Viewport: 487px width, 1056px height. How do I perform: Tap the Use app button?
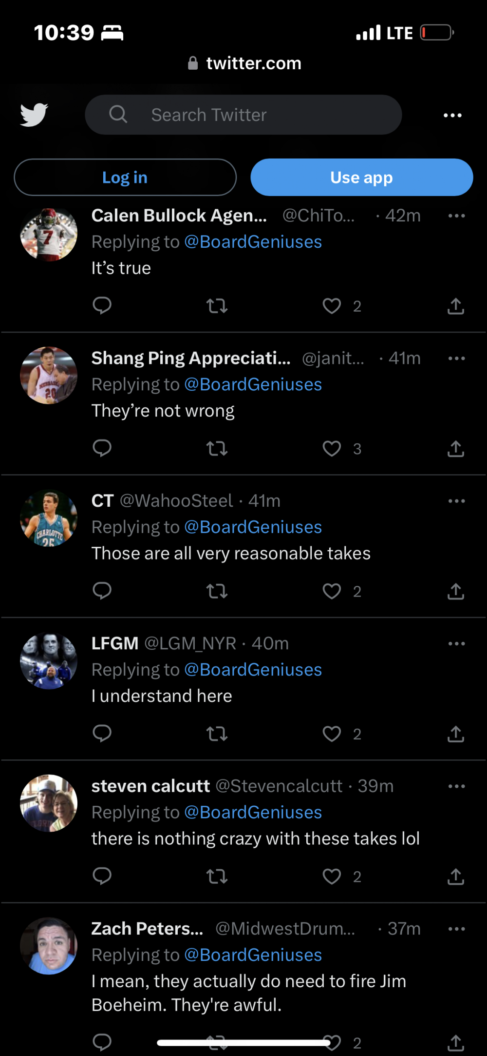(361, 178)
